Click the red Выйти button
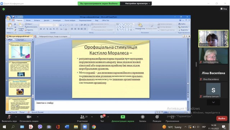The width and height of the screenshot is (230, 130). tap(222, 118)
